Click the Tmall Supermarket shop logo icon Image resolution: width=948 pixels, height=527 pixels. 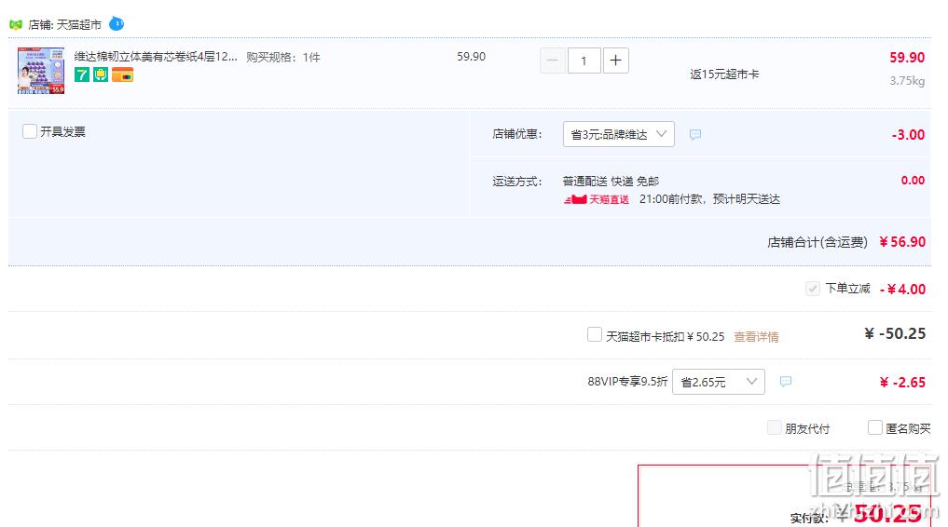[16, 25]
